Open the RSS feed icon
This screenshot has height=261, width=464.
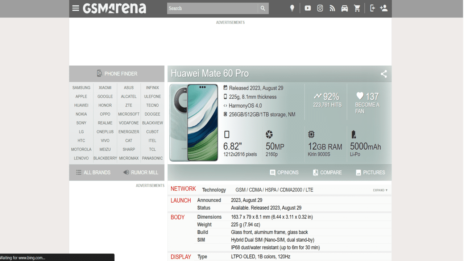(x=332, y=8)
